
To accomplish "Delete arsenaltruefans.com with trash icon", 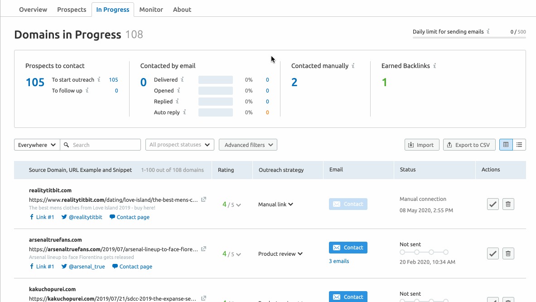I will 508,253.
